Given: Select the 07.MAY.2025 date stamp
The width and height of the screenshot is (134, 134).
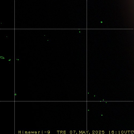Looking at the screenshot, I should coord(87,132).
